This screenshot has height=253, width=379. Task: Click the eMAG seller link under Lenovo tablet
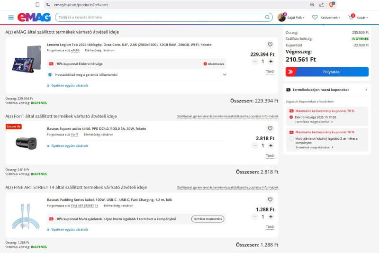coord(75,51)
